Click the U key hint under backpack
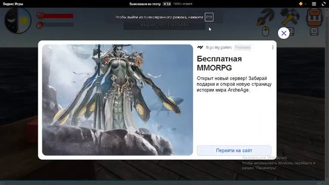Viewport: 329px width, 185px height. tap(314, 31)
